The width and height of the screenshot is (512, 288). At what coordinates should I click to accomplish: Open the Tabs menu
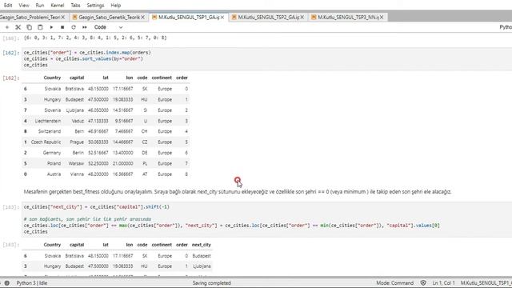[75, 6]
